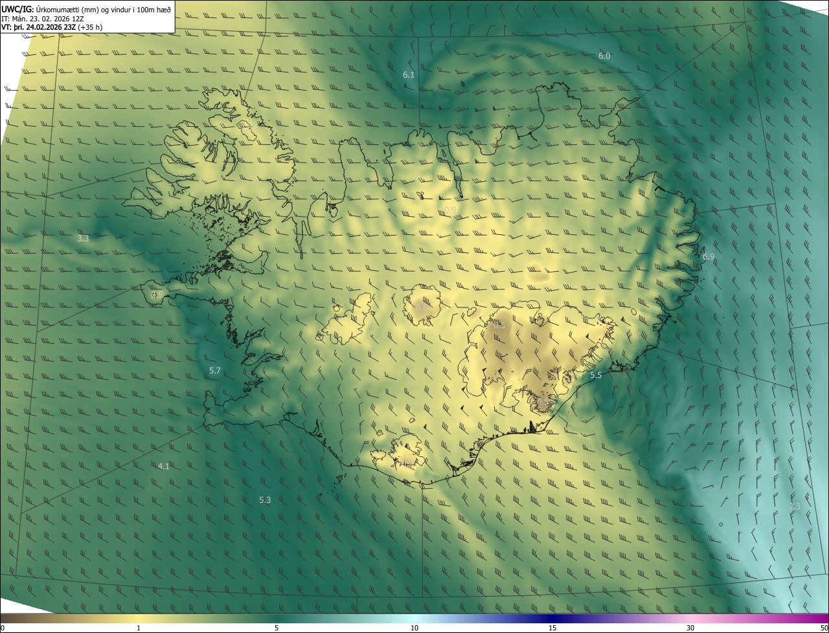Click the colorbar tick label '10'

414,628
